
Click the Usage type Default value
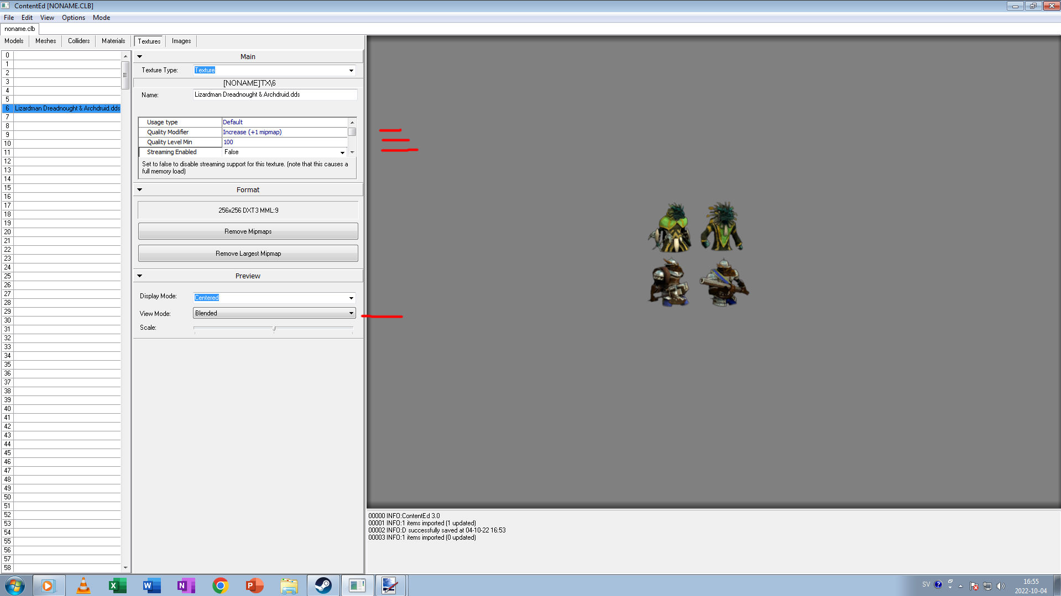[x=285, y=122]
